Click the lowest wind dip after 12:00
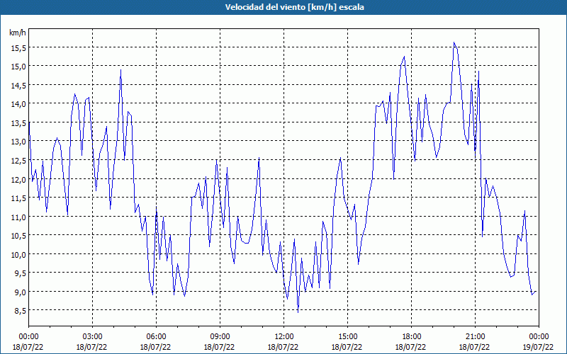This screenshot has height=354, width=567. click(298, 312)
